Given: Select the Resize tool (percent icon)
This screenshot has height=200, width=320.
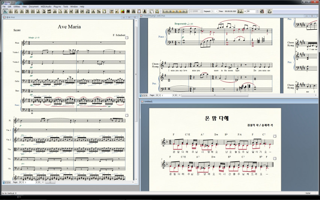Looking at the screenshot, I should [x=99, y=11].
